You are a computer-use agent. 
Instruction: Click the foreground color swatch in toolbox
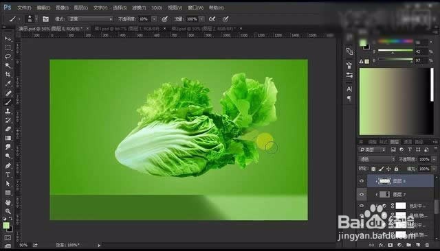pyautogui.click(x=6, y=226)
